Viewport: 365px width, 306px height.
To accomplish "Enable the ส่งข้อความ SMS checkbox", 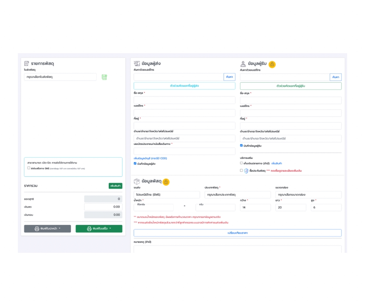I will point(29,168).
